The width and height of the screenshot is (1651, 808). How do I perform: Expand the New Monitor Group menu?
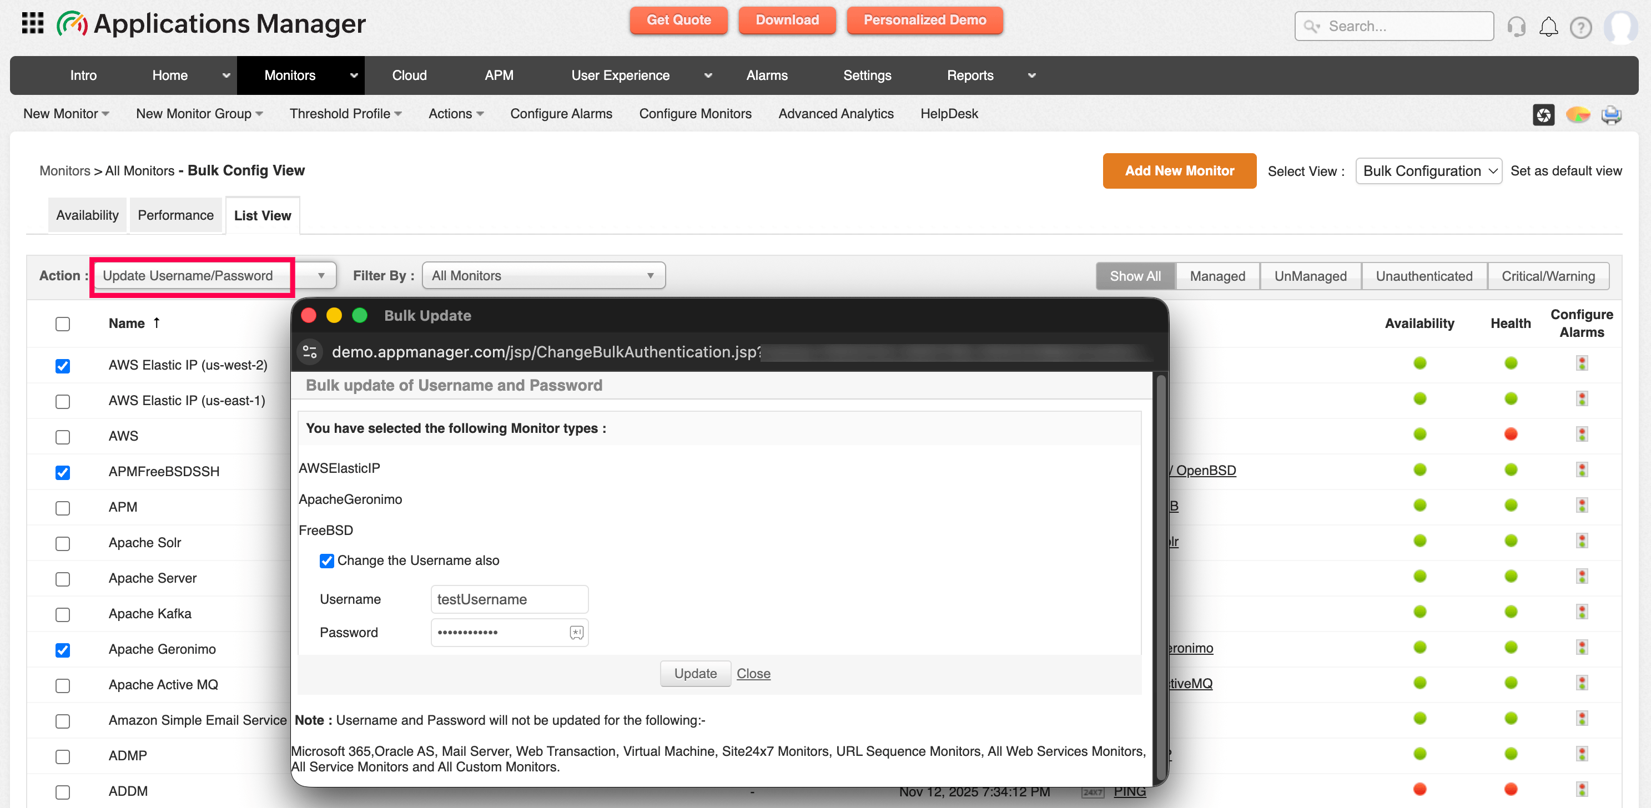[199, 114]
